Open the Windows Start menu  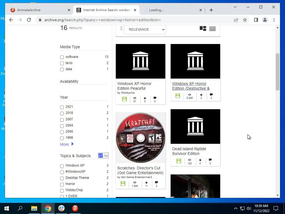(x=7, y=208)
